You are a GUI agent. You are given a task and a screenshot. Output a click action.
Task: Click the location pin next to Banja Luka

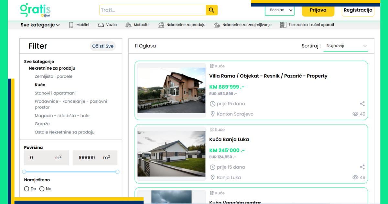pyautogui.click(x=212, y=177)
